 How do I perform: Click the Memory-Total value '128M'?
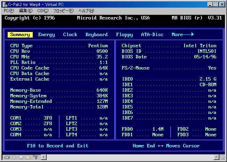(102, 107)
